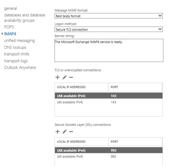Switch to the POP3 settings page
173x168 pixels.
9,27
